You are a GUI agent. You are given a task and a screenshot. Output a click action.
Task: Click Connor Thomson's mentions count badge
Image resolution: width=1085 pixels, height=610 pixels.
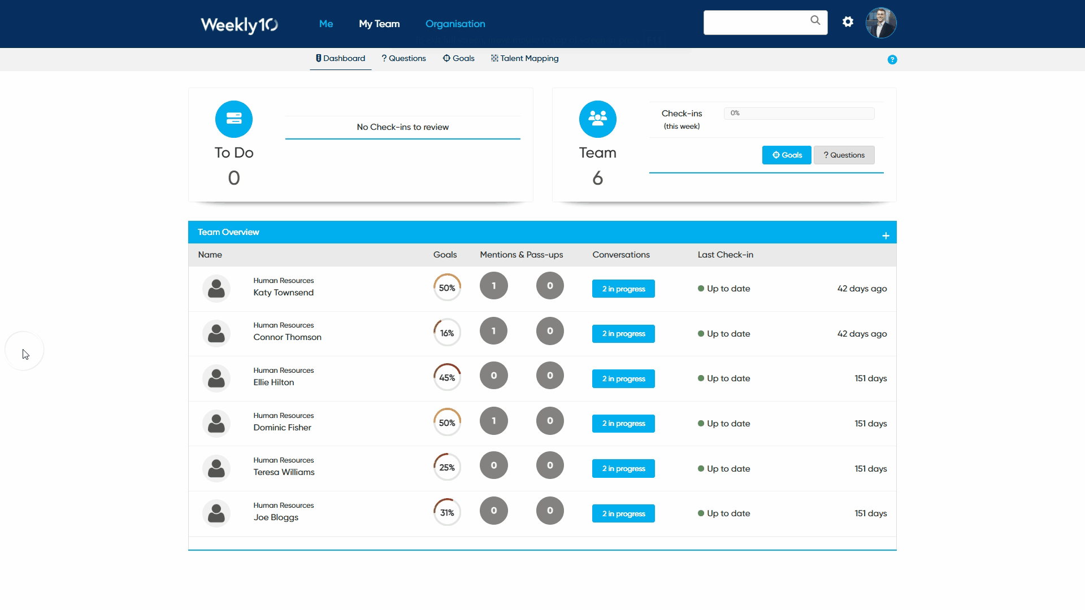coord(493,331)
